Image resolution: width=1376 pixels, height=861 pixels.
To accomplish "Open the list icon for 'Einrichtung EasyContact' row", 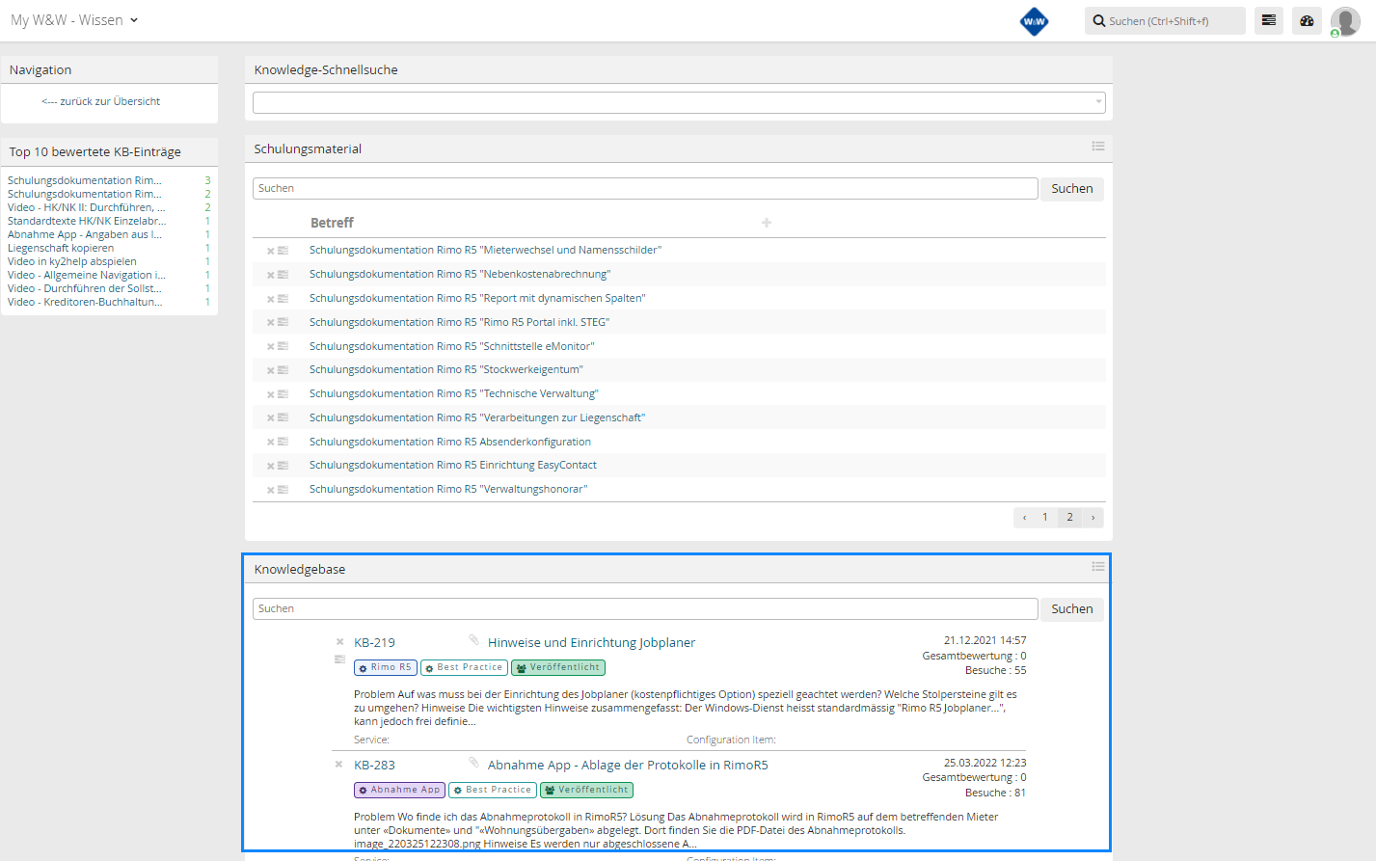I will pos(283,465).
